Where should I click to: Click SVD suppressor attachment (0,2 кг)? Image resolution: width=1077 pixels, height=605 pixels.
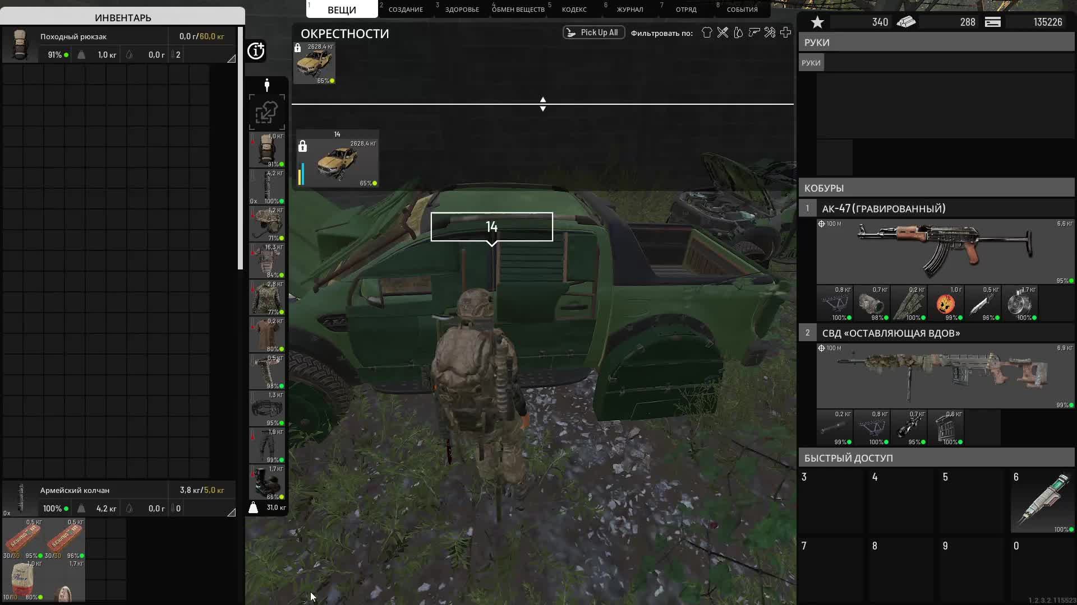pyautogui.click(x=835, y=428)
